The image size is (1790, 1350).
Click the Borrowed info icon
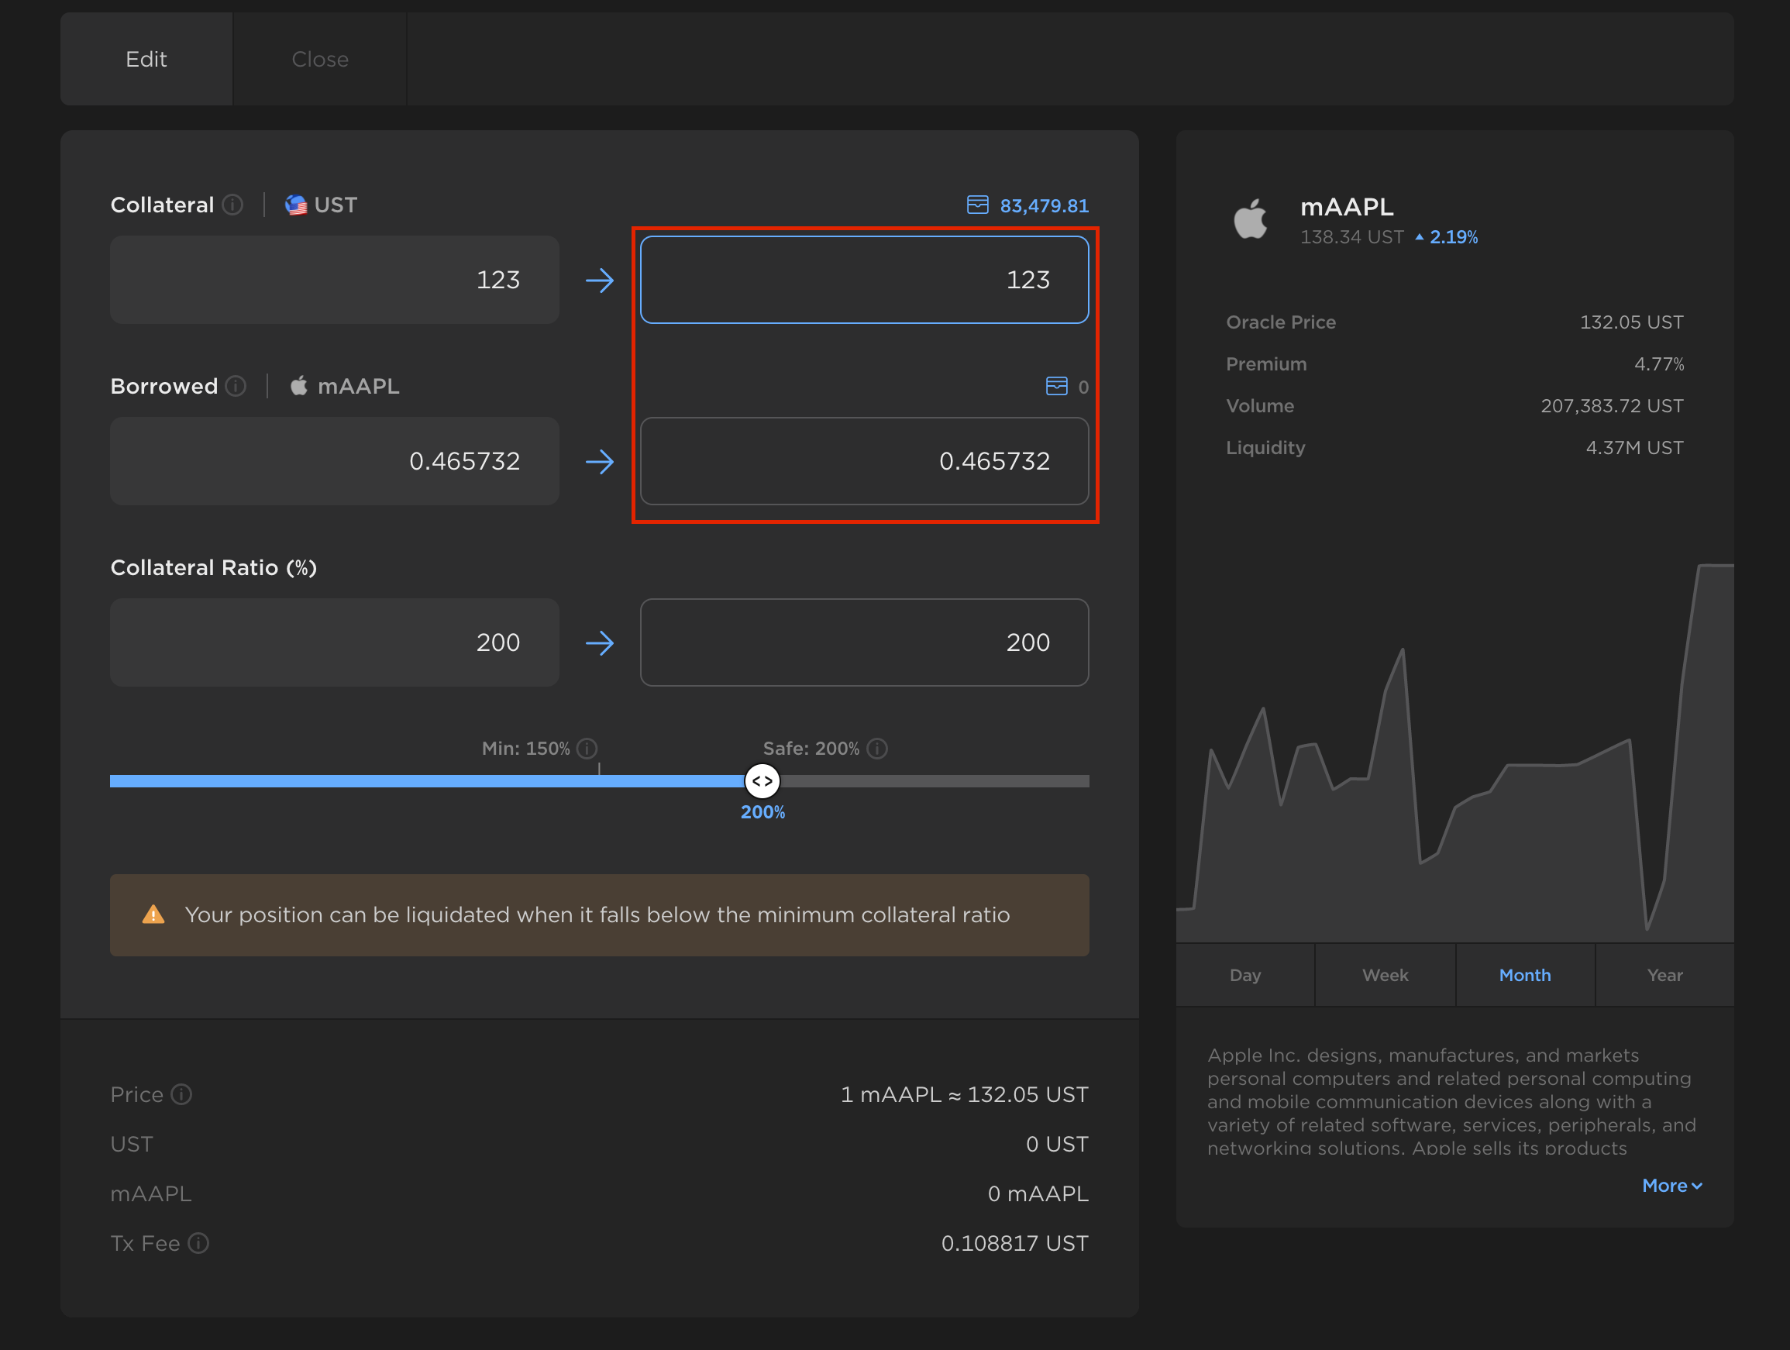(236, 386)
